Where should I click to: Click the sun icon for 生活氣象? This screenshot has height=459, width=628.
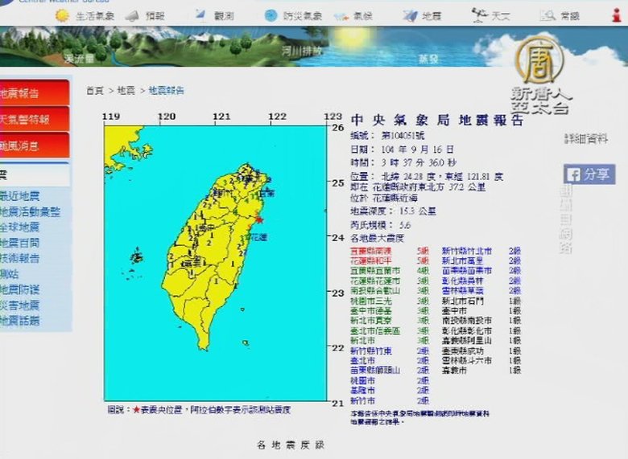[62, 15]
